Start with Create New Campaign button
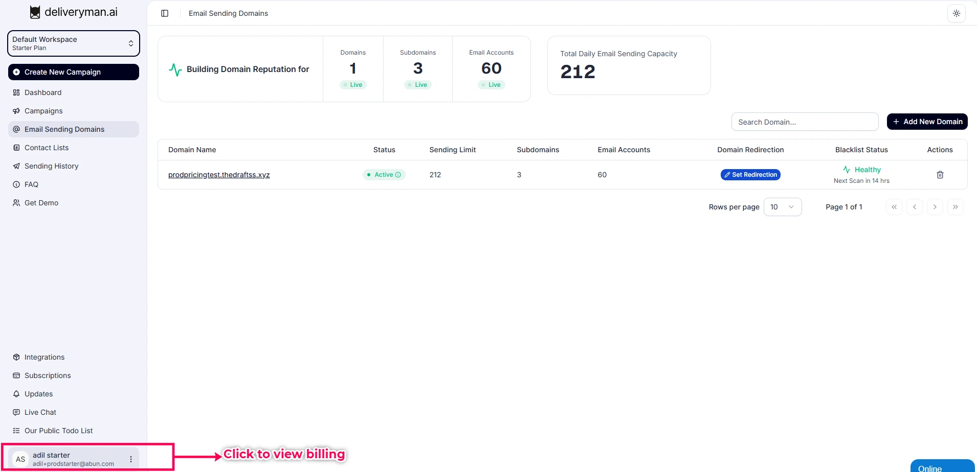The width and height of the screenshot is (977, 472). pyautogui.click(x=74, y=72)
